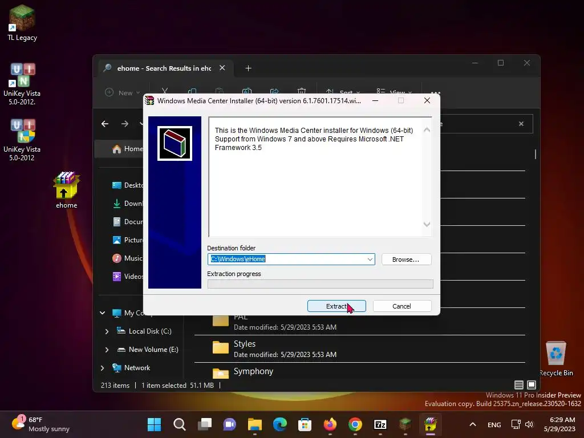Screen dimensions: 584x438
Task: Open File Explorer from taskbar
Action: click(x=255, y=424)
